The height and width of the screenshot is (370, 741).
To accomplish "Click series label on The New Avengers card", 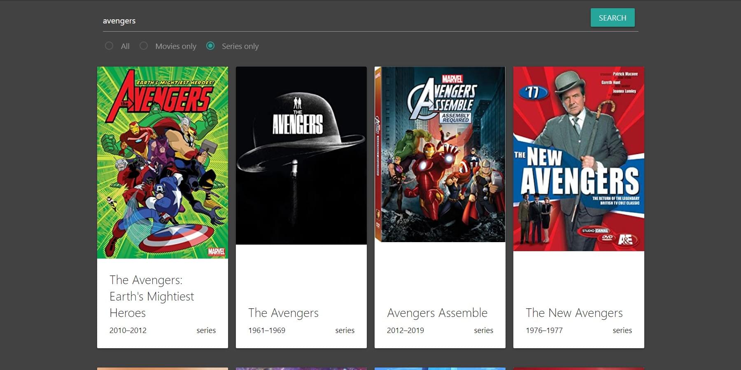I will tap(622, 330).
